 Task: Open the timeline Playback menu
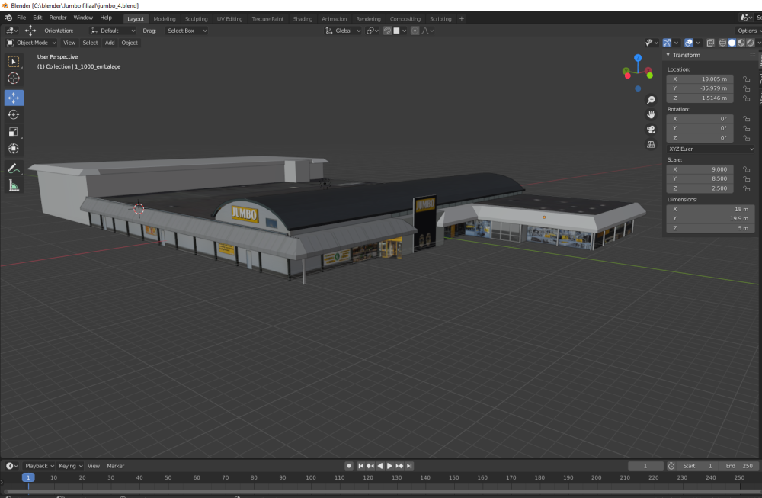(x=40, y=466)
